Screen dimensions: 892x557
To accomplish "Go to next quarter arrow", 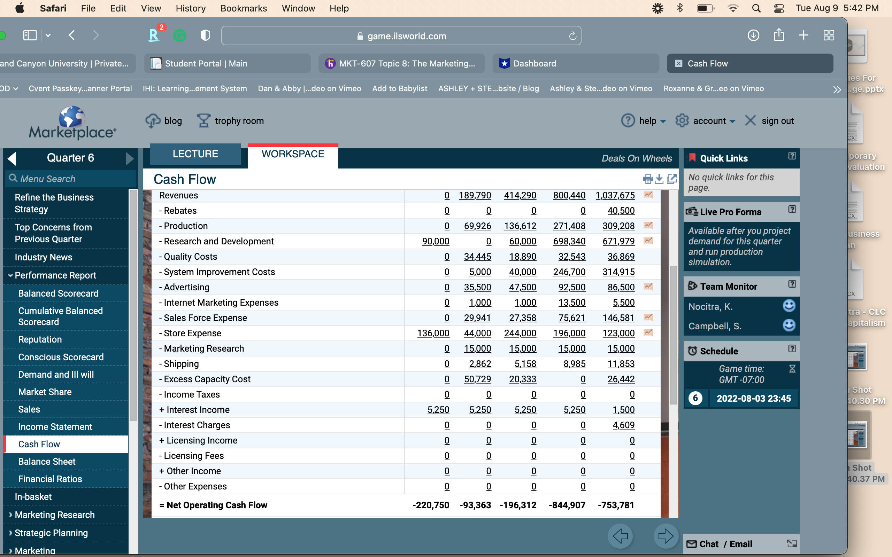I will tap(129, 158).
